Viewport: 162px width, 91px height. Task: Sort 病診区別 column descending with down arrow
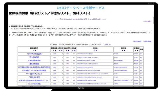(68, 51)
